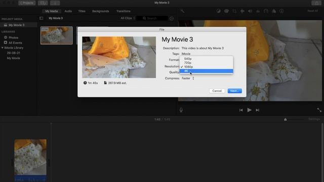
Task: Open the color balance tool
Action: click(218, 11)
